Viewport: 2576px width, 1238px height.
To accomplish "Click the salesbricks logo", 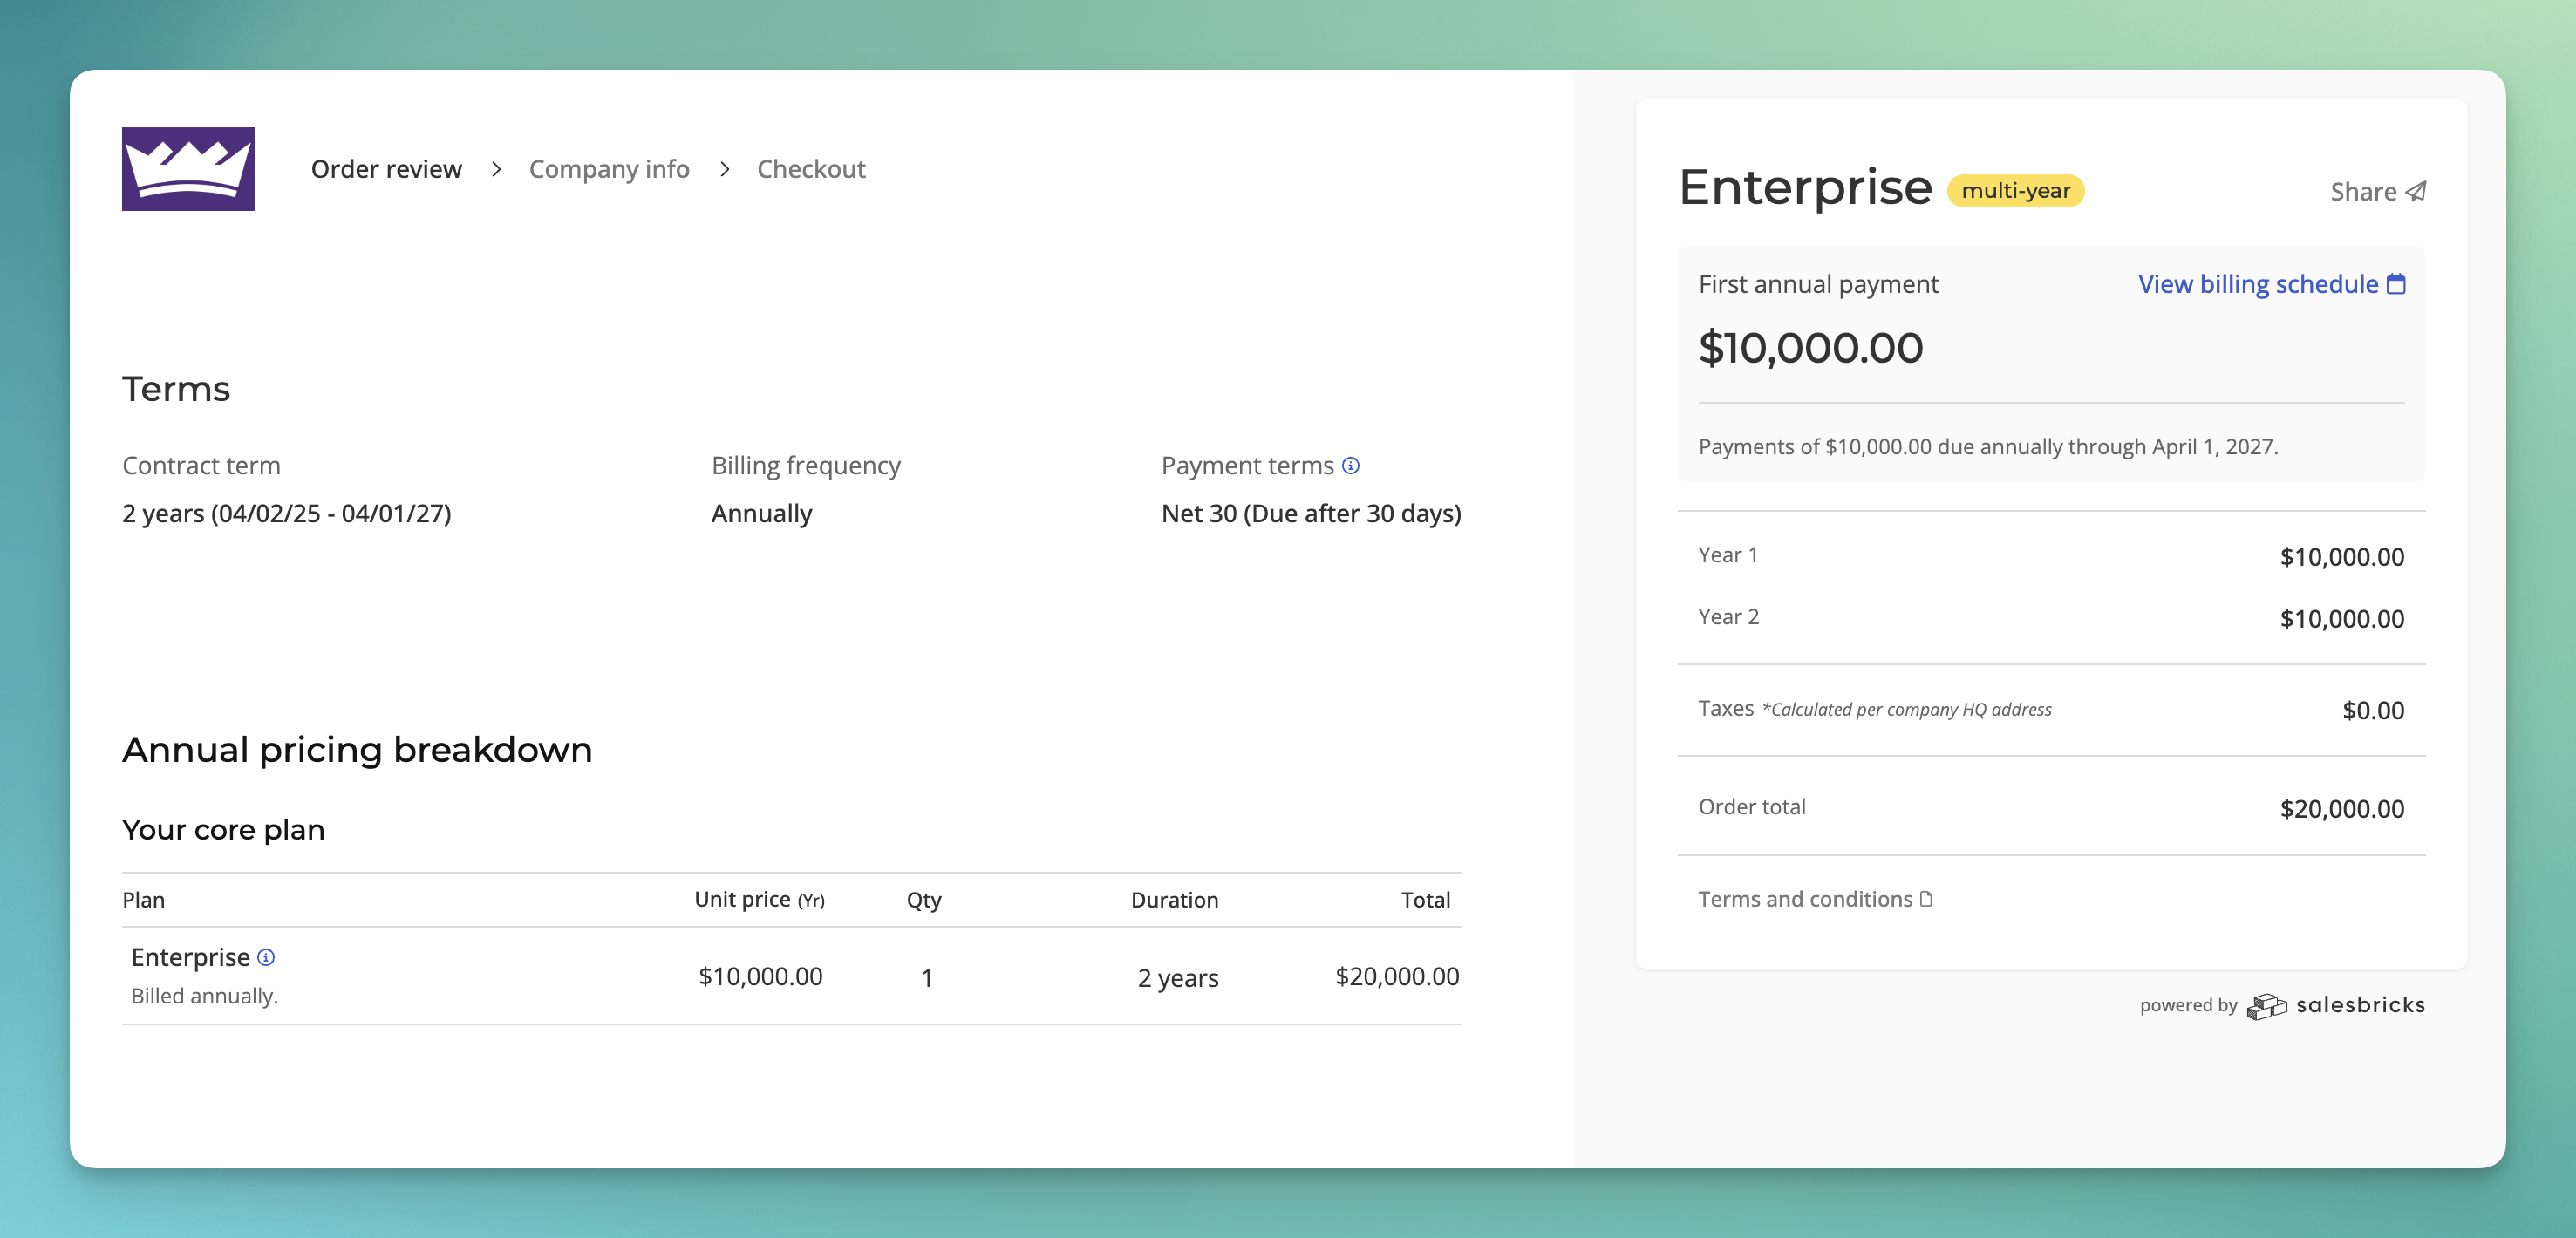I will coord(2335,1005).
